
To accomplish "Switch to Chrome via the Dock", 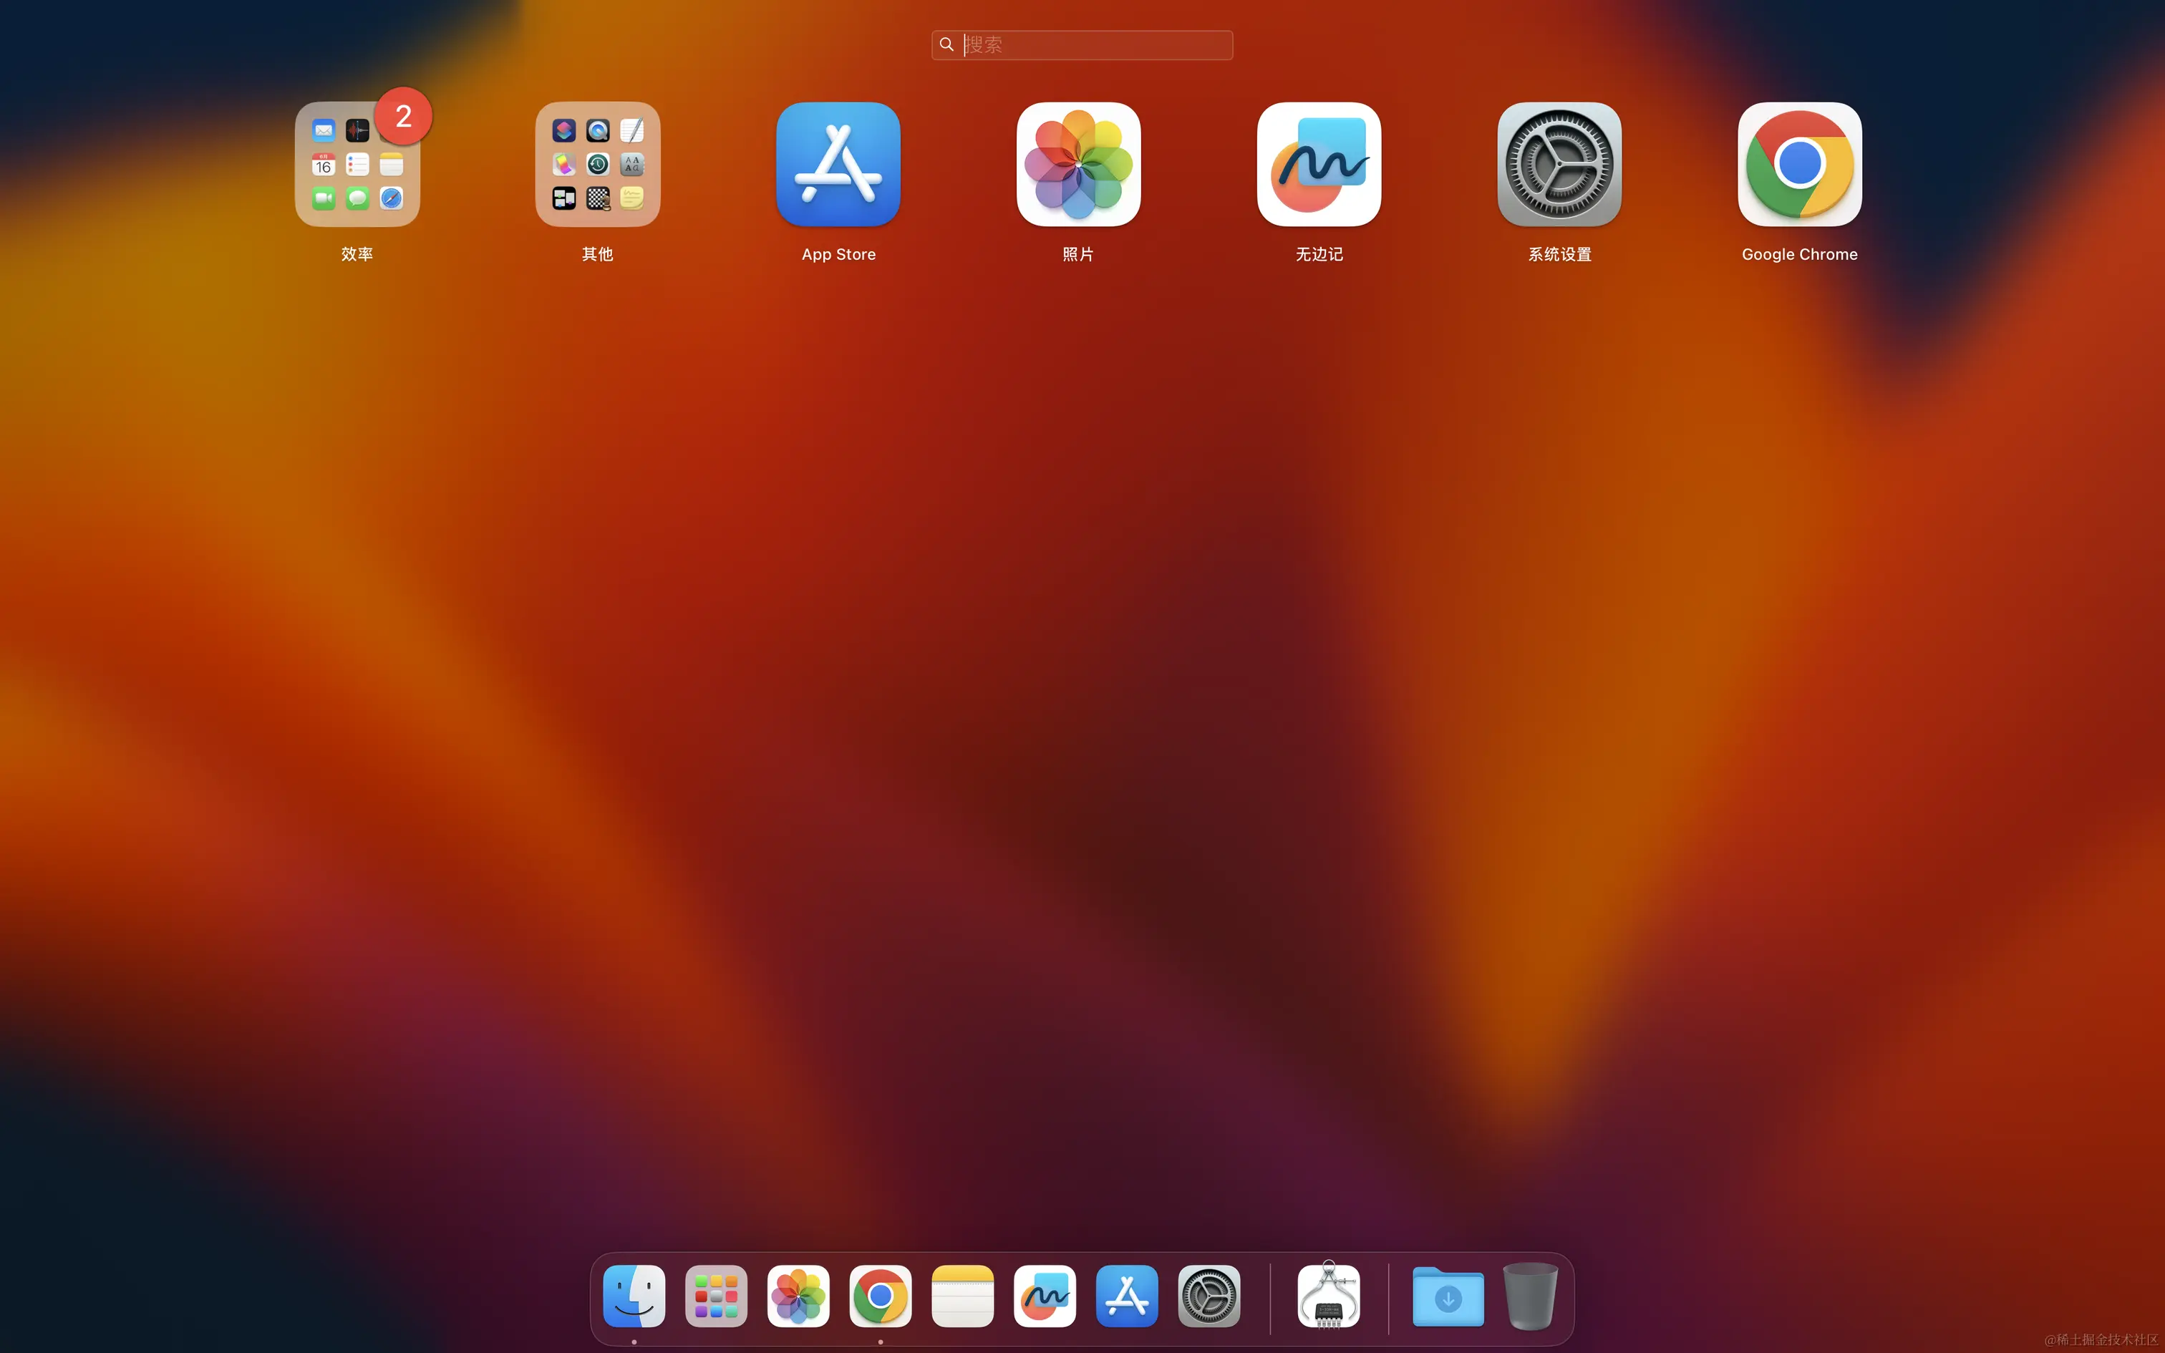I will (x=881, y=1296).
